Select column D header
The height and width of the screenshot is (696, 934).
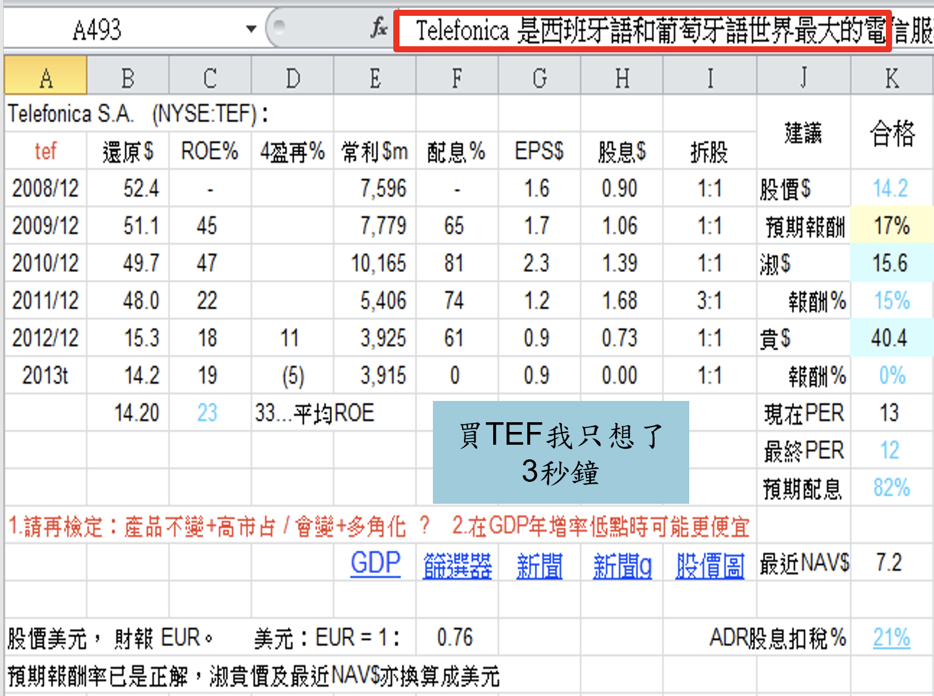click(x=293, y=75)
